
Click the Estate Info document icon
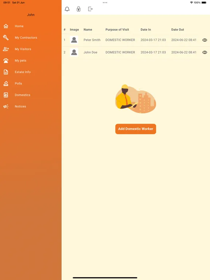(6, 72)
